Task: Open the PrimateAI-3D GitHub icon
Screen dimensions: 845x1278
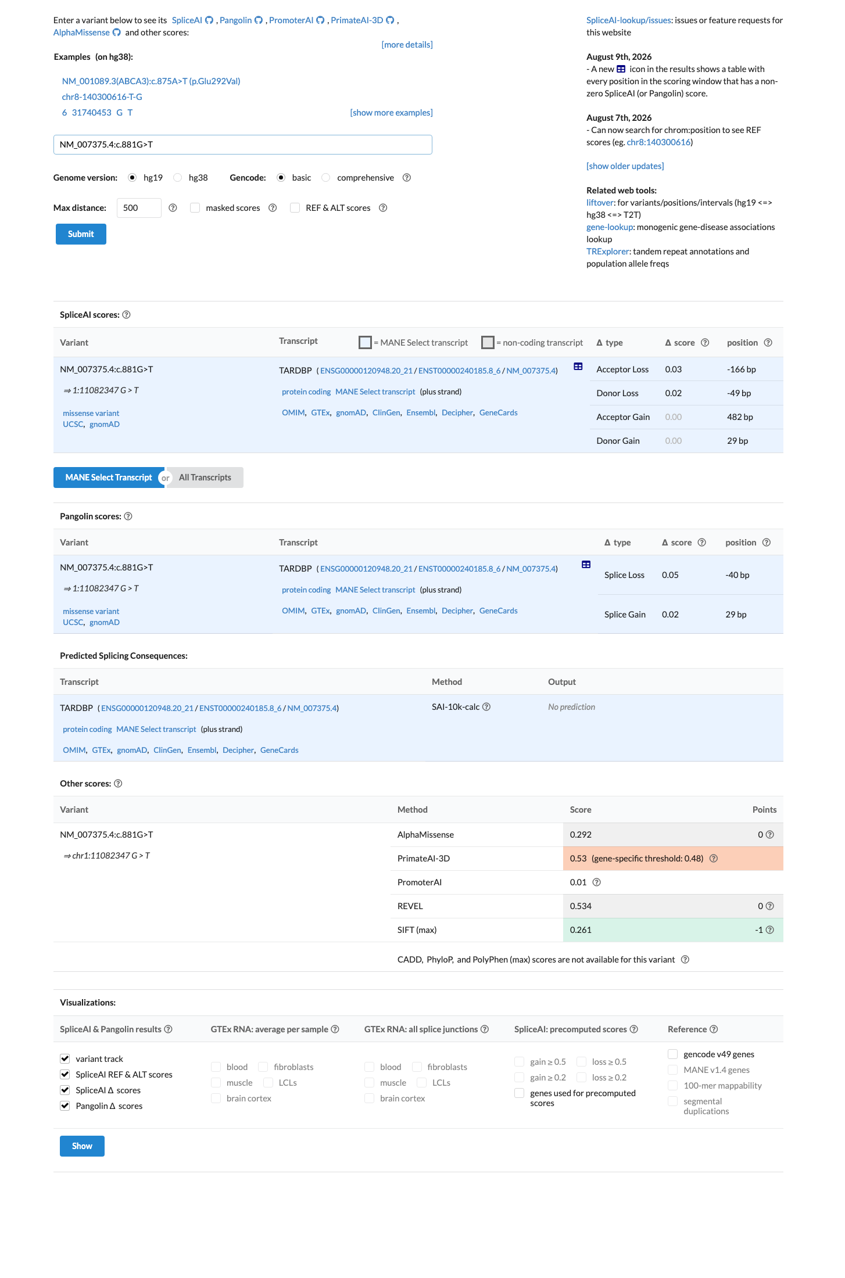Action: coord(390,20)
